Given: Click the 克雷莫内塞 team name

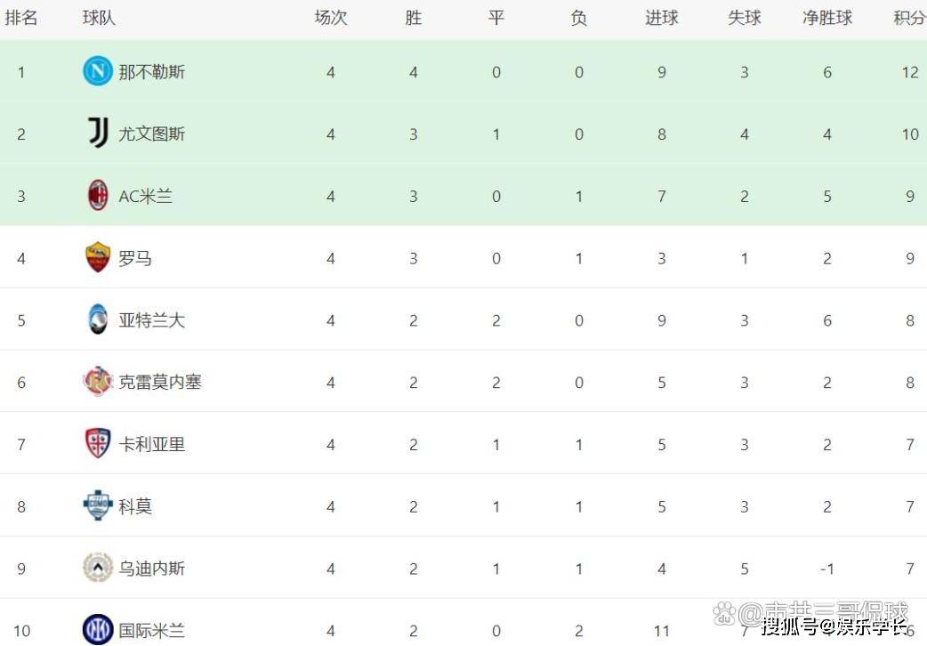Looking at the screenshot, I should [160, 383].
